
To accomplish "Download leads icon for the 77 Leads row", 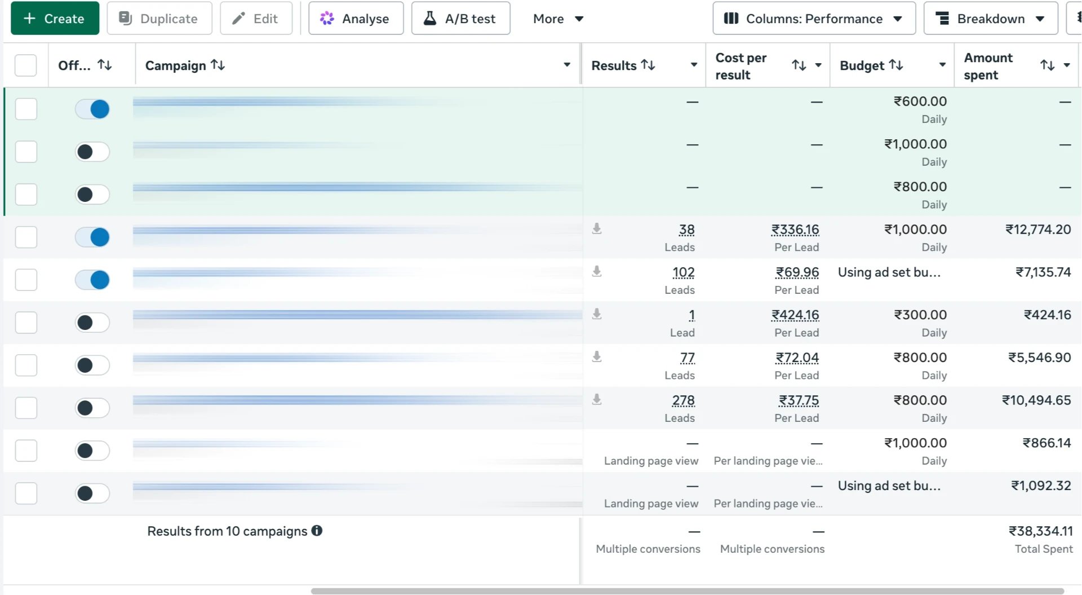I will coord(597,356).
